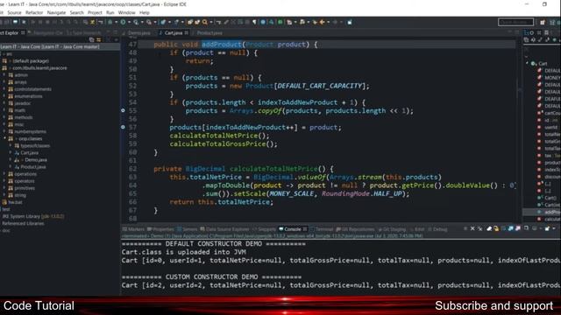Select JRE System Library node
Viewport: 561px width, 315px height.
tap(33, 216)
